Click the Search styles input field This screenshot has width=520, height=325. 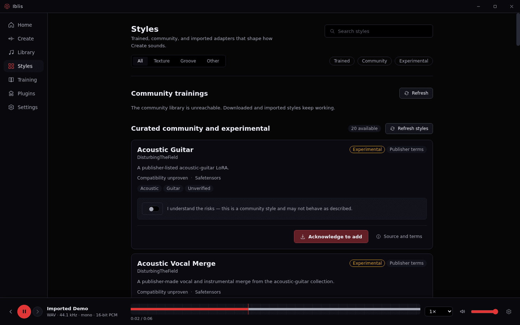click(378, 31)
